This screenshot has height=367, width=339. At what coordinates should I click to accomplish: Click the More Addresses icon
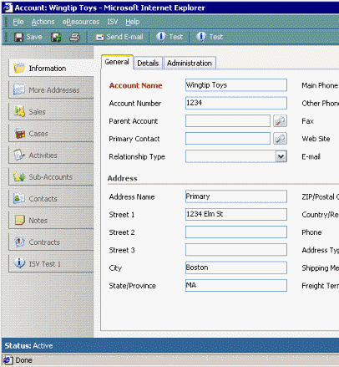(19, 89)
